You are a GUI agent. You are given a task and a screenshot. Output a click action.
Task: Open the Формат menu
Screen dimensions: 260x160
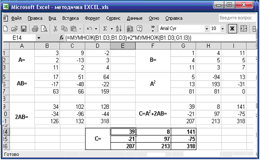(x=92, y=18)
